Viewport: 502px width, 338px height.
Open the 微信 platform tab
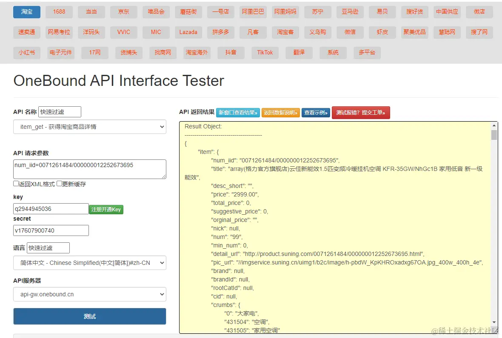pos(350,32)
